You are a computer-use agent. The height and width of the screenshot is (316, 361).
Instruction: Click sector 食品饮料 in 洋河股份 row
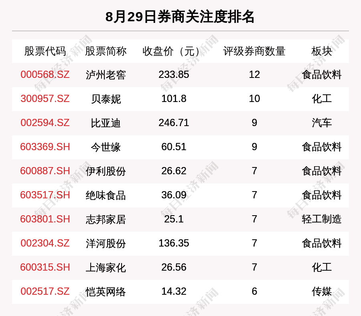tap(322, 244)
